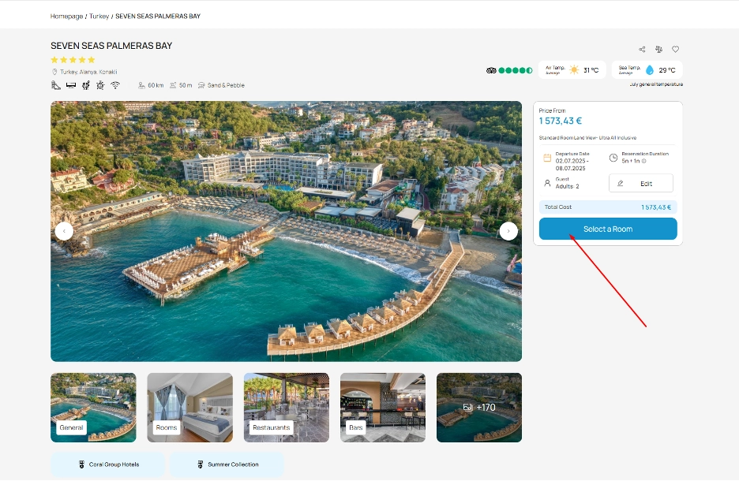
Task: Click the departure date calendar icon
Action: [547, 157]
